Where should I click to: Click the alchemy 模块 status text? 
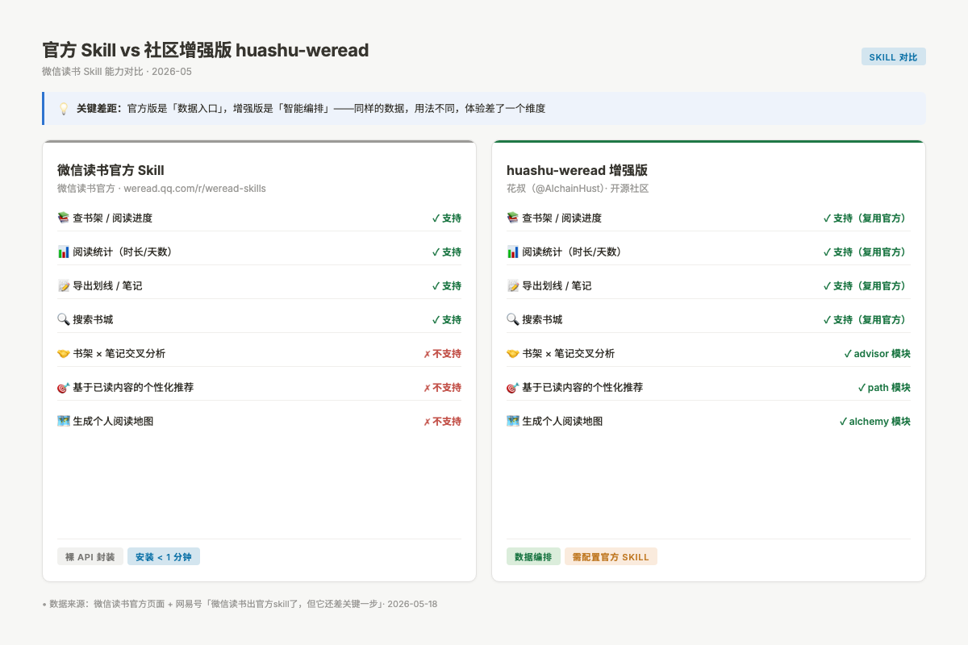coord(874,421)
